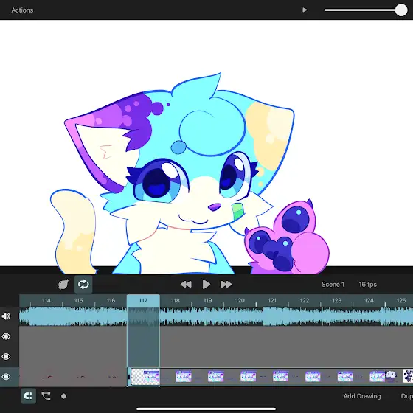Jump to frame 120 on the timeline ruler
This screenshot has width=413, height=413.
(x=240, y=301)
